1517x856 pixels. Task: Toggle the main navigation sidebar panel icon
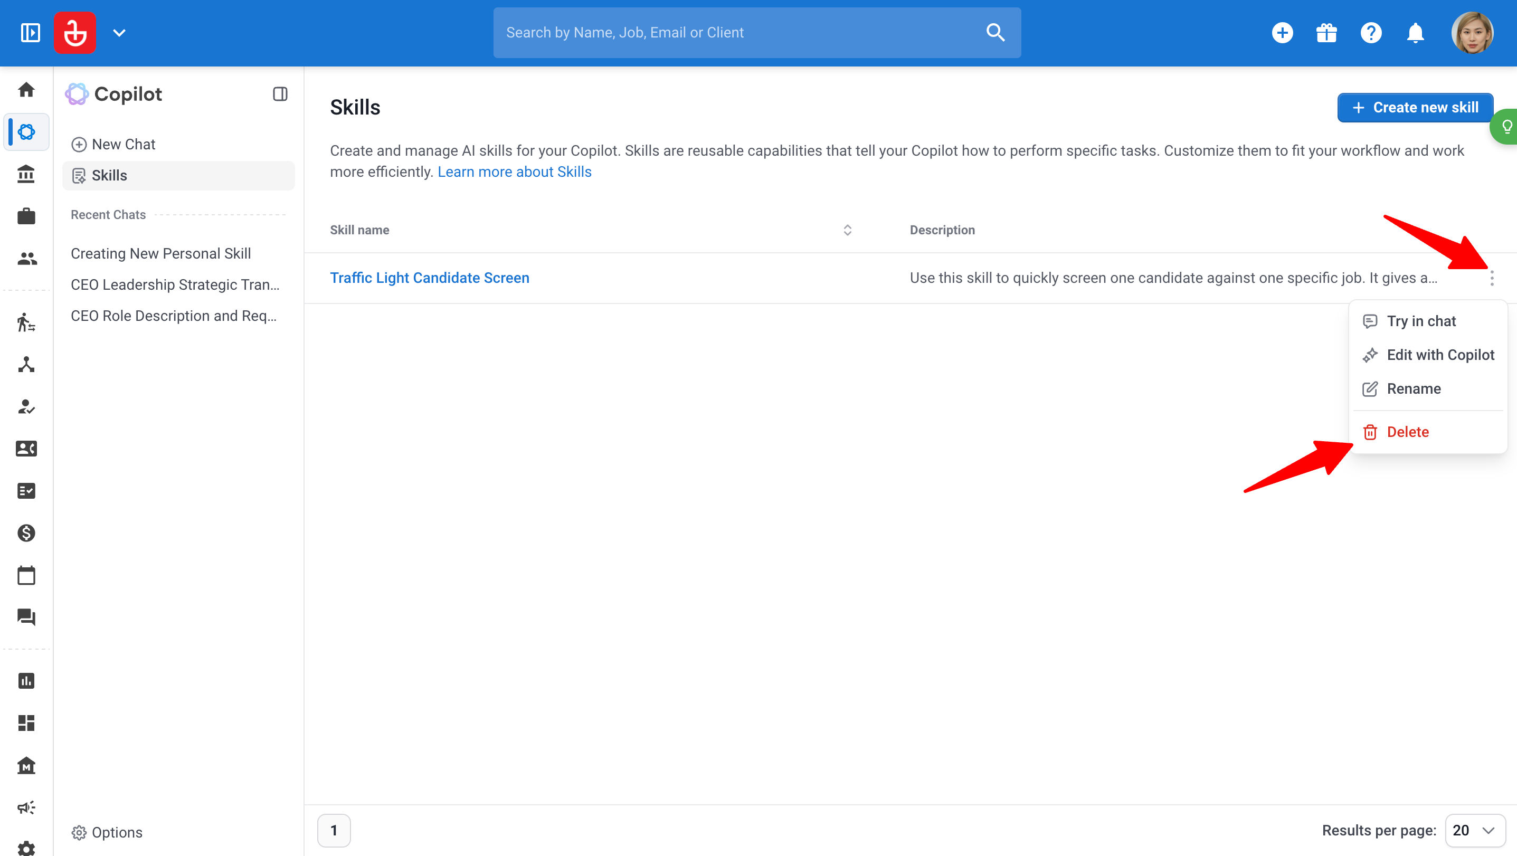(x=30, y=33)
